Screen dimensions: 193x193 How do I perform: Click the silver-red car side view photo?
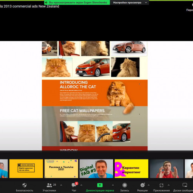pos(129,49)
